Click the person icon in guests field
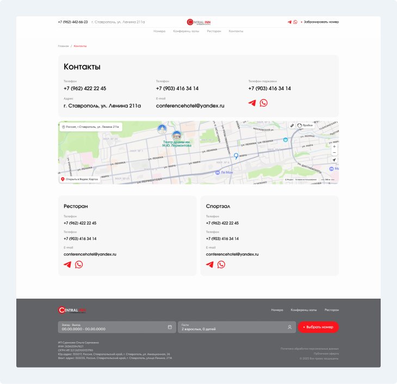This screenshot has height=384, width=397. coord(290,327)
